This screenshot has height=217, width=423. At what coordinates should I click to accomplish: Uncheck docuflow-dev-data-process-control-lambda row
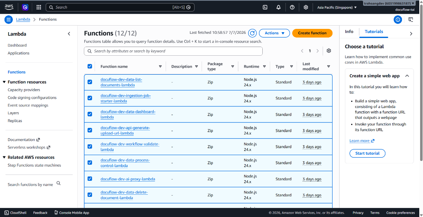click(x=90, y=163)
